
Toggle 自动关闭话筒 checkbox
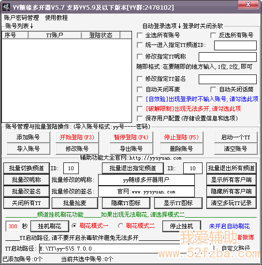coord(213,89)
